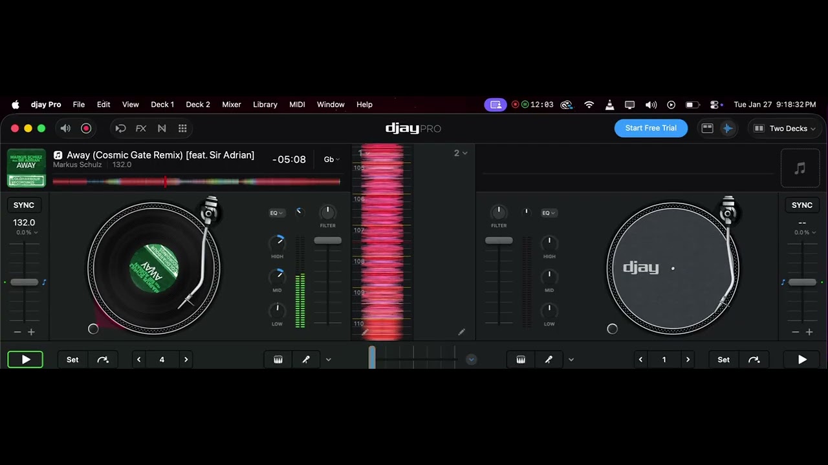Screen dimensions: 828x465
Task: Toggle Deck 1 key lock note icon
Action: (44, 282)
